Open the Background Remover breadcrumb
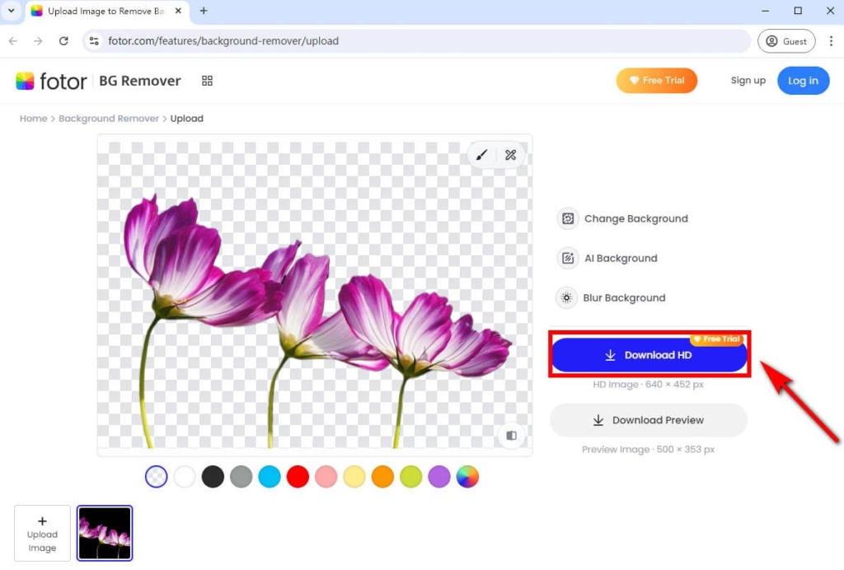 109,119
